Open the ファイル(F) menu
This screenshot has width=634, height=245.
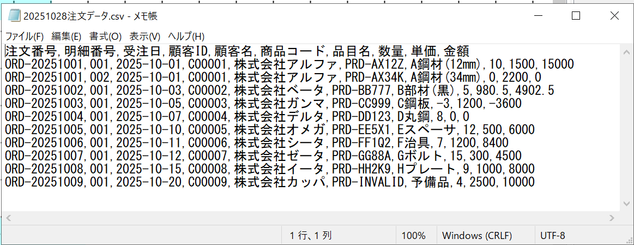click(x=24, y=37)
